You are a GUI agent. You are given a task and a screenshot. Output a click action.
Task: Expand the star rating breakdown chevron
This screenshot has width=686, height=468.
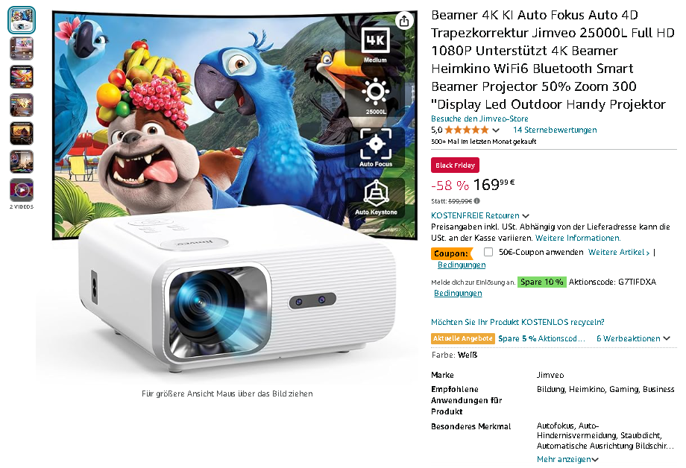point(496,130)
